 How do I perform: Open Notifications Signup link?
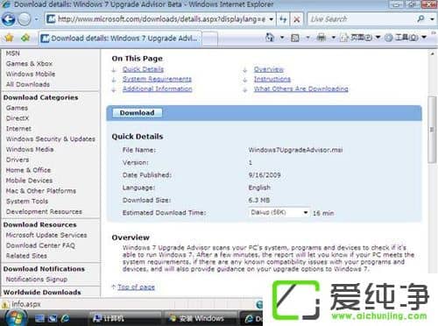click(x=37, y=280)
